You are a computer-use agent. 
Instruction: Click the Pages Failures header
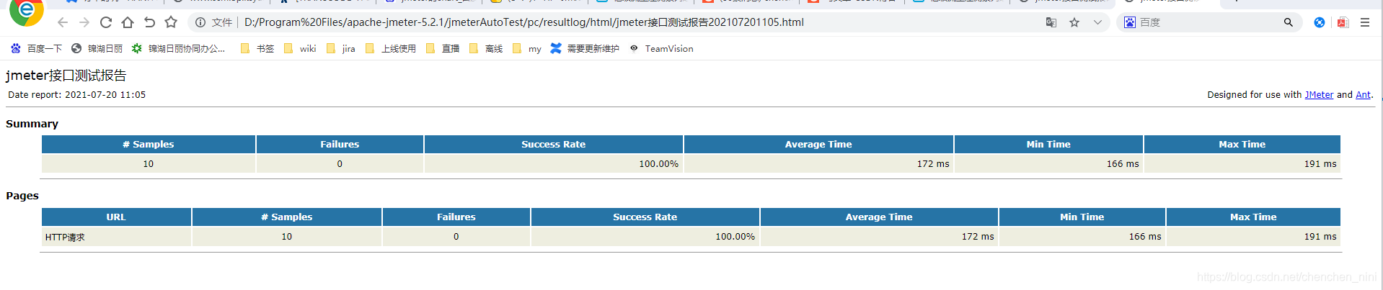tap(456, 217)
